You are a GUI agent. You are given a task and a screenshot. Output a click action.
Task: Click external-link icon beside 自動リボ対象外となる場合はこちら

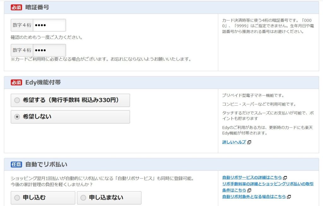289,197
